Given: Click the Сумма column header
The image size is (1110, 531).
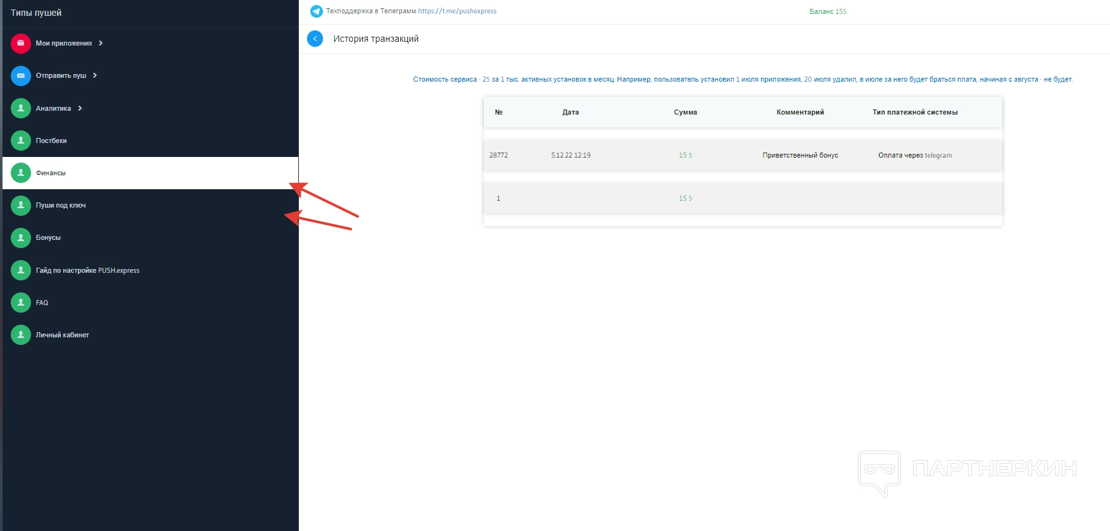Looking at the screenshot, I should click(x=685, y=112).
